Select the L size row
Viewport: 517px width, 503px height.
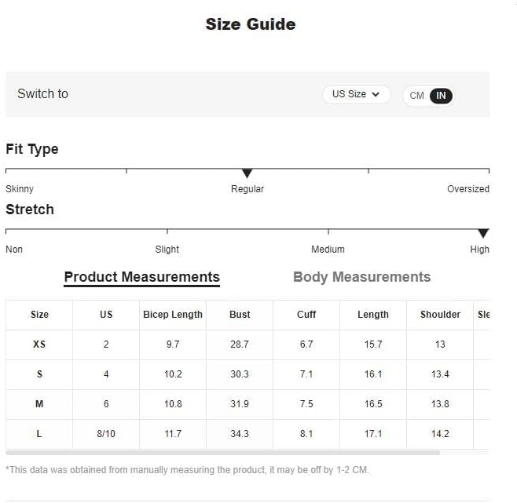(x=247, y=434)
